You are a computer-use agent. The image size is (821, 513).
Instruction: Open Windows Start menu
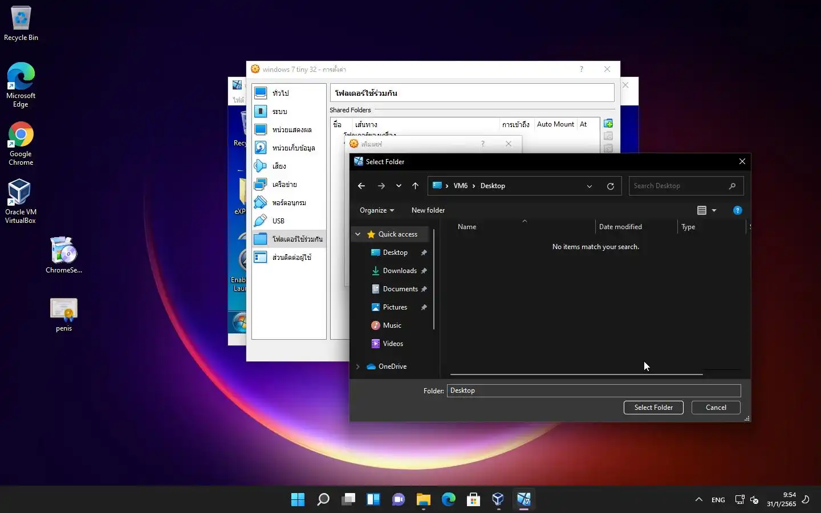[298, 500]
